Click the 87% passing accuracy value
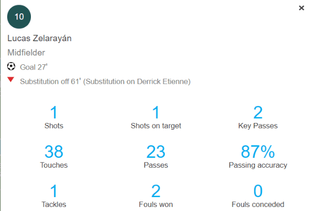Screen dimensions: 309x211 pyautogui.click(x=259, y=152)
